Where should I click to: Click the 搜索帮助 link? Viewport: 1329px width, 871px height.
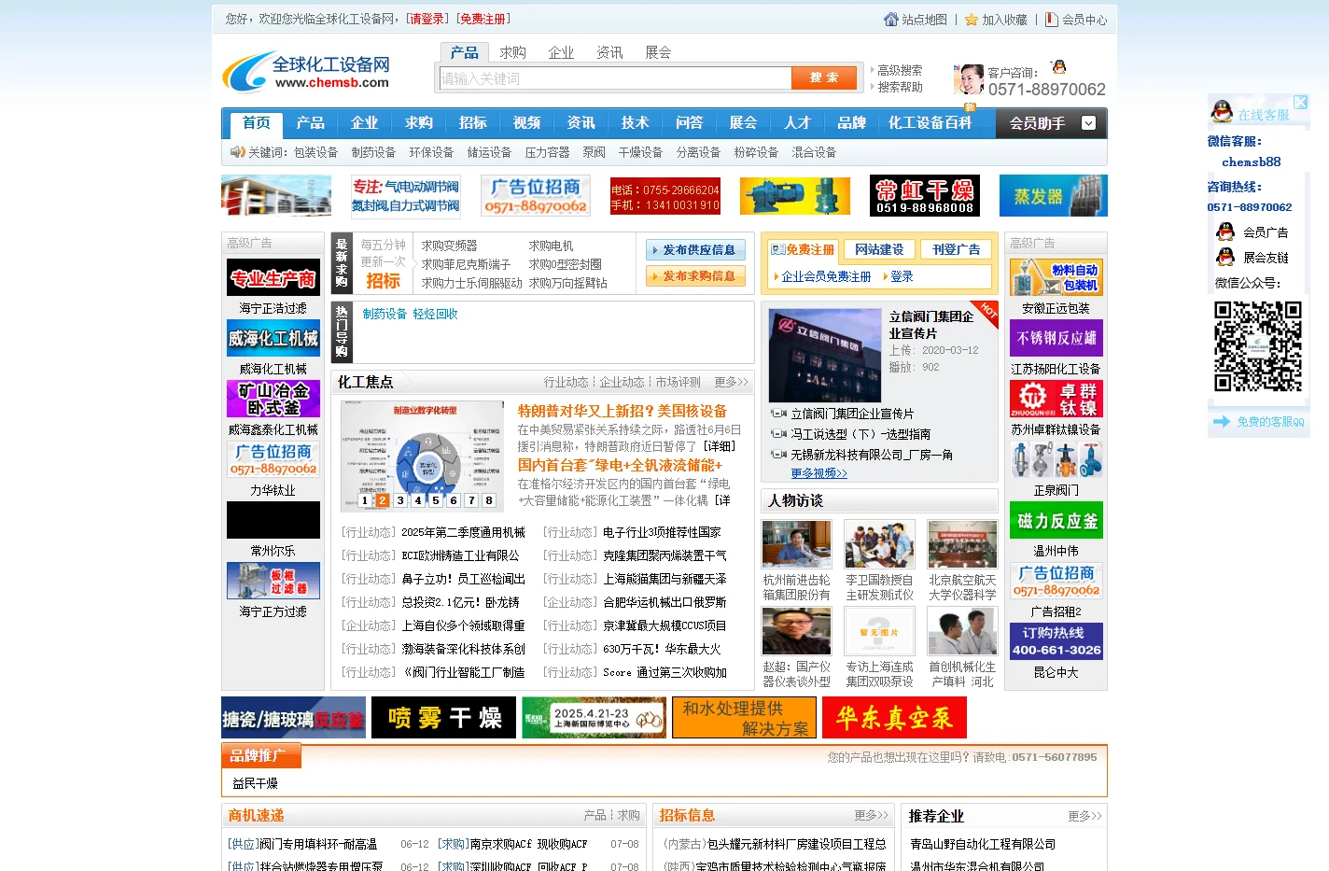point(900,88)
